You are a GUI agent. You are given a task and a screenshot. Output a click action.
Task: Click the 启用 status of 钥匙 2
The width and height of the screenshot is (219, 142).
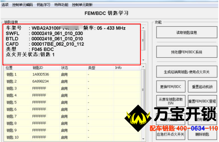pyautogui.click(x=64, y=81)
